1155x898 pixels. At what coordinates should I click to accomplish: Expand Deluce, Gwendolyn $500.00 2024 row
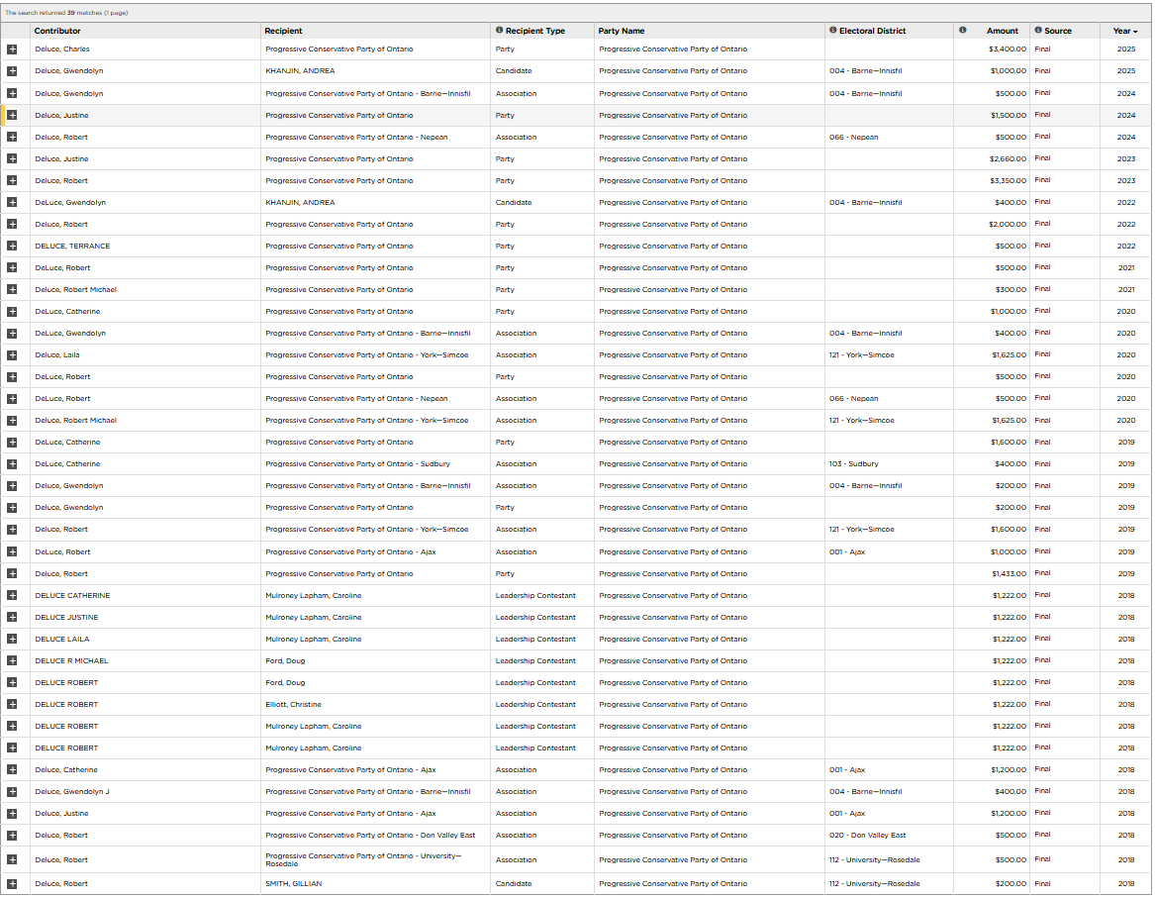(x=12, y=93)
